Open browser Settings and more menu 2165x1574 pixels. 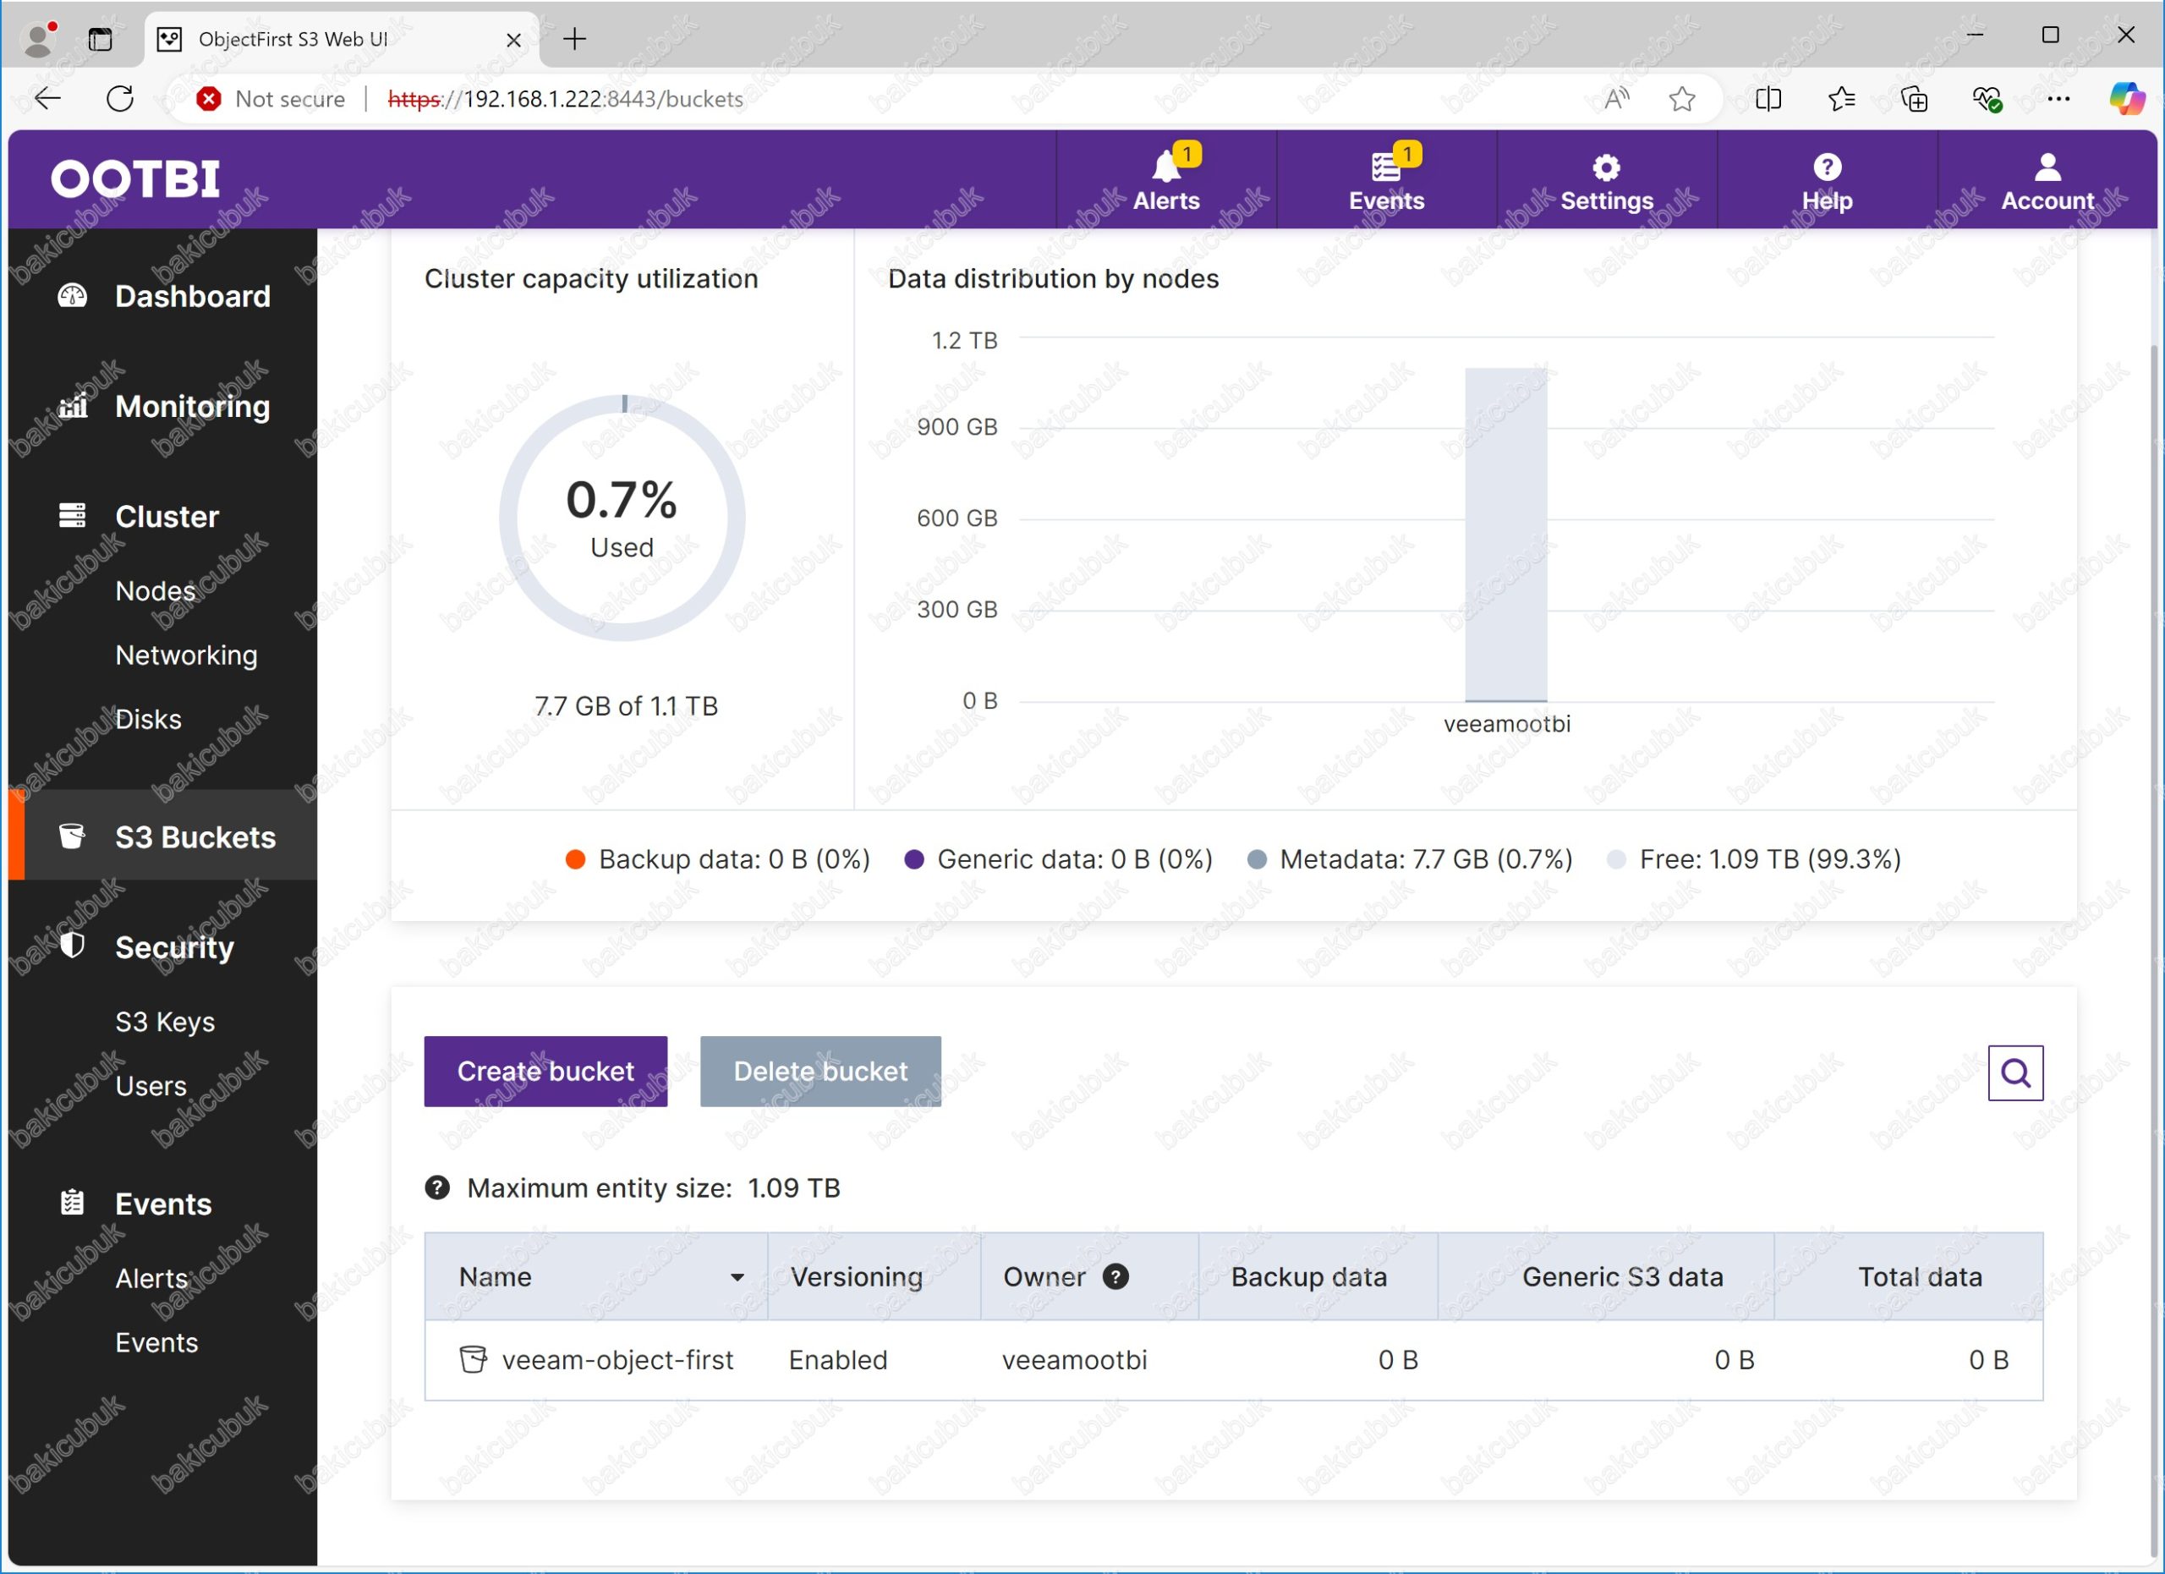[x=2058, y=98]
